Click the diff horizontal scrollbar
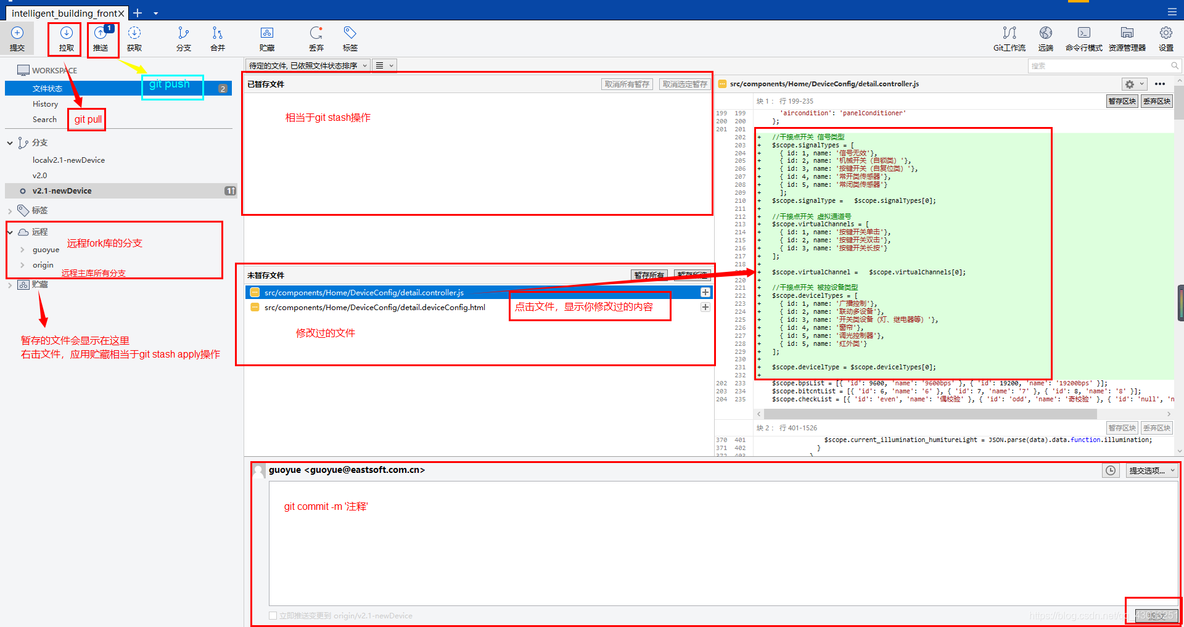This screenshot has width=1184, height=627. pyautogui.click(x=930, y=414)
